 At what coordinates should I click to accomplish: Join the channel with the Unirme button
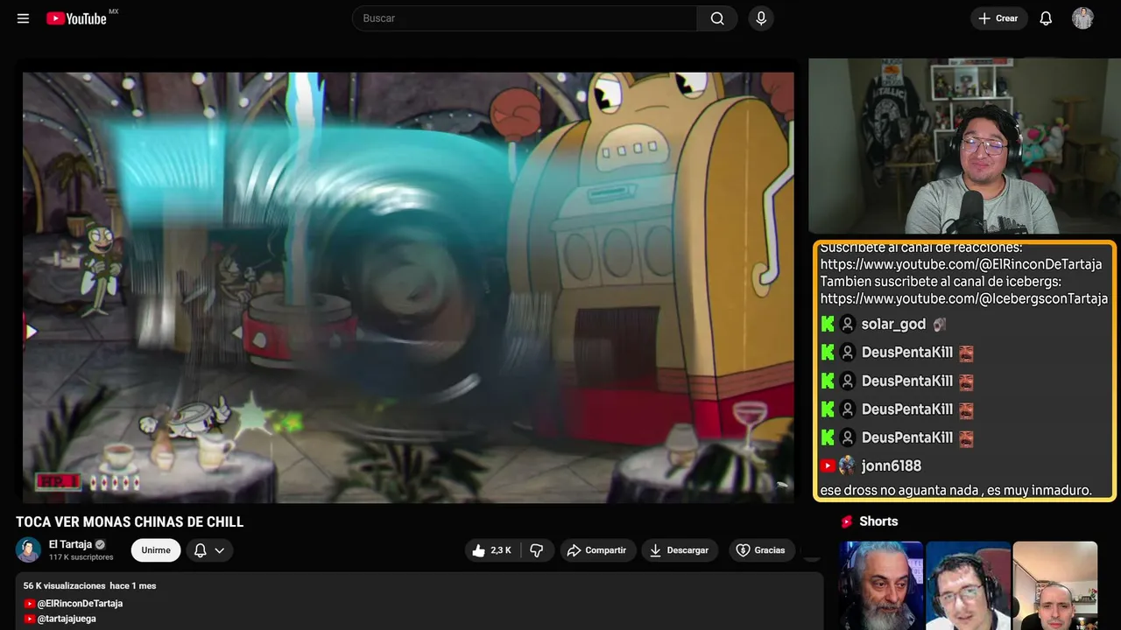click(156, 550)
